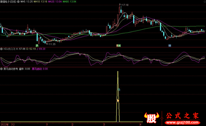Click the round icon beside the MA5 label
Image resolution: width=206 pixels, height=126 pixels.
point(19,2)
